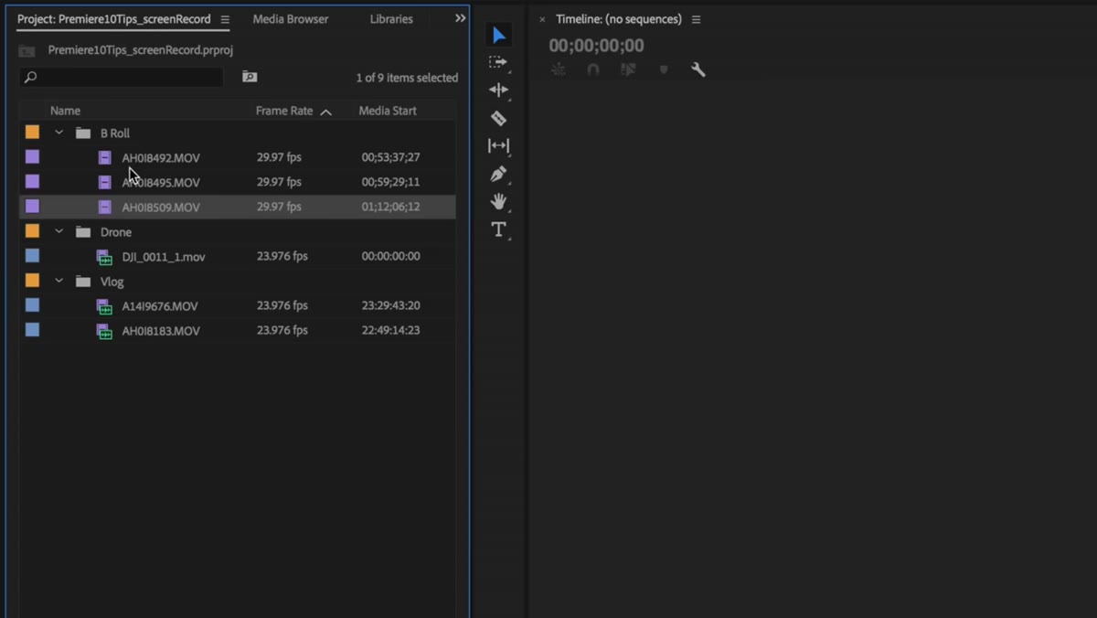Click AH0I8492.MOV clip type icon
Viewport: 1097px width, 618px height.
click(104, 157)
